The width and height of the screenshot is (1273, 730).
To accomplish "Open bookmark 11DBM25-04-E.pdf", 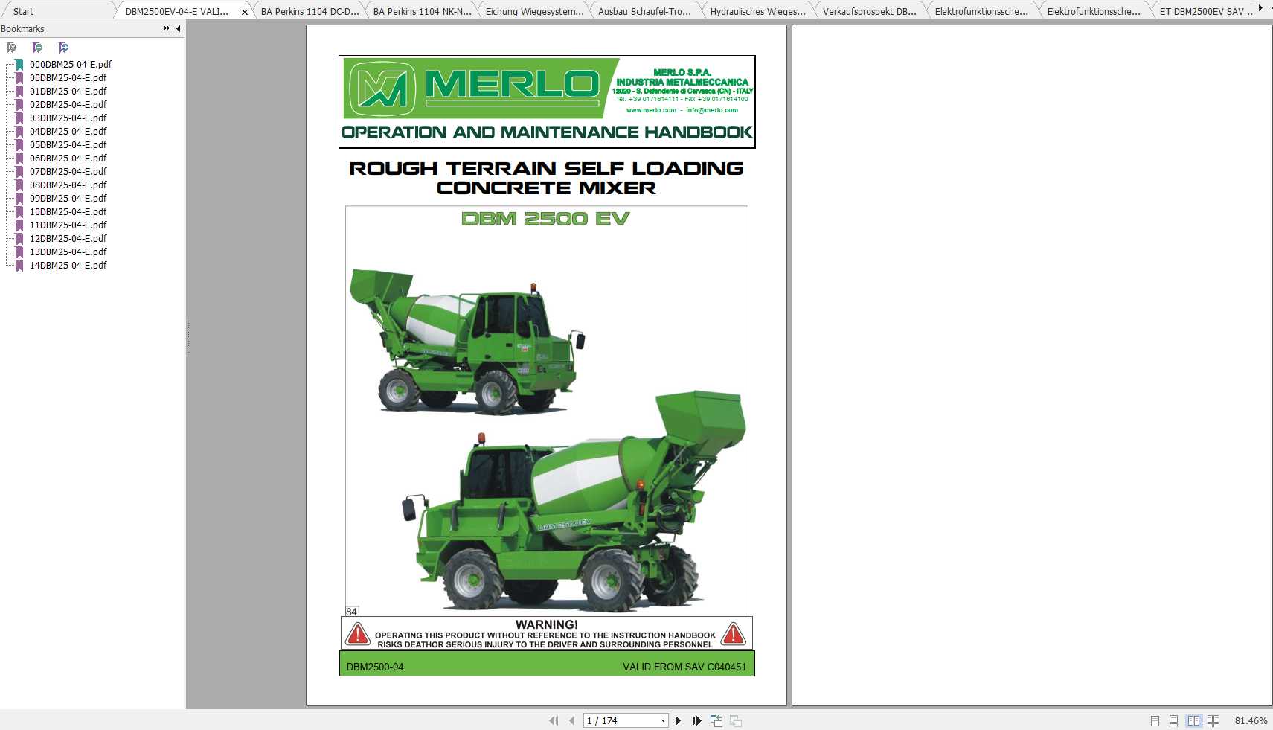I will [x=68, y=225].
